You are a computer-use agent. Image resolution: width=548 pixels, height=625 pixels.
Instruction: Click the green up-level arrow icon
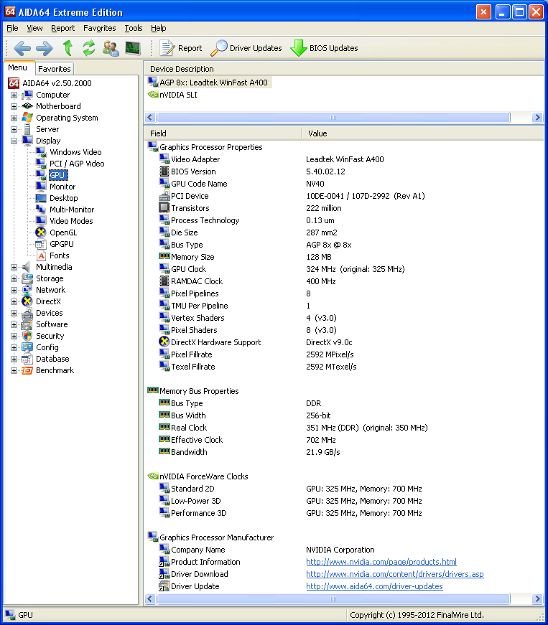68,48
